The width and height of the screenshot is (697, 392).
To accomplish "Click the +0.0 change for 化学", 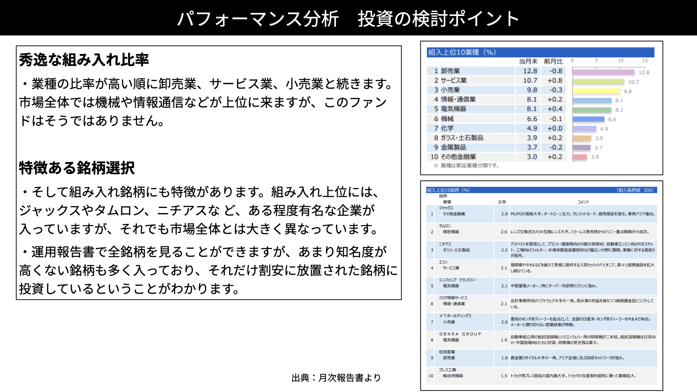I will pos(555,128).
